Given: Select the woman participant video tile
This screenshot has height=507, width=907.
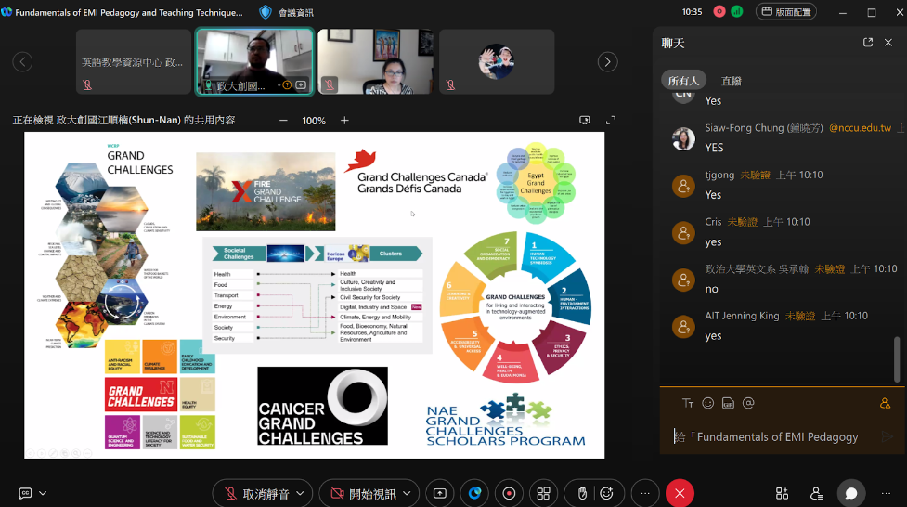Looking at the screenshot, I should pos(375,62).
